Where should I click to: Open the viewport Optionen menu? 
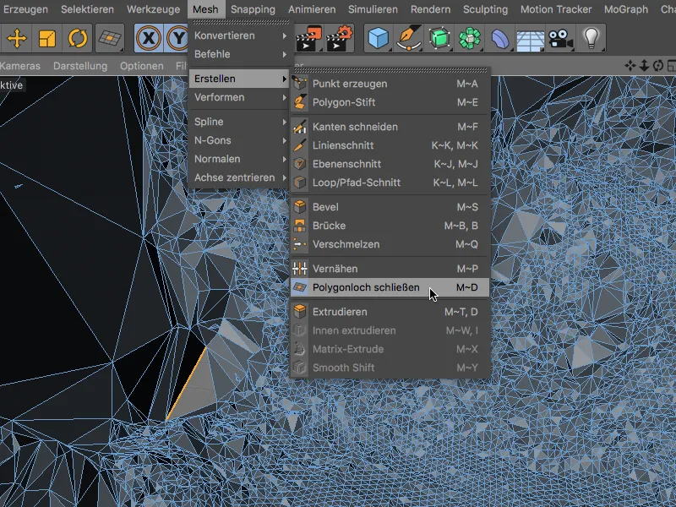click(x=141, y=66)
